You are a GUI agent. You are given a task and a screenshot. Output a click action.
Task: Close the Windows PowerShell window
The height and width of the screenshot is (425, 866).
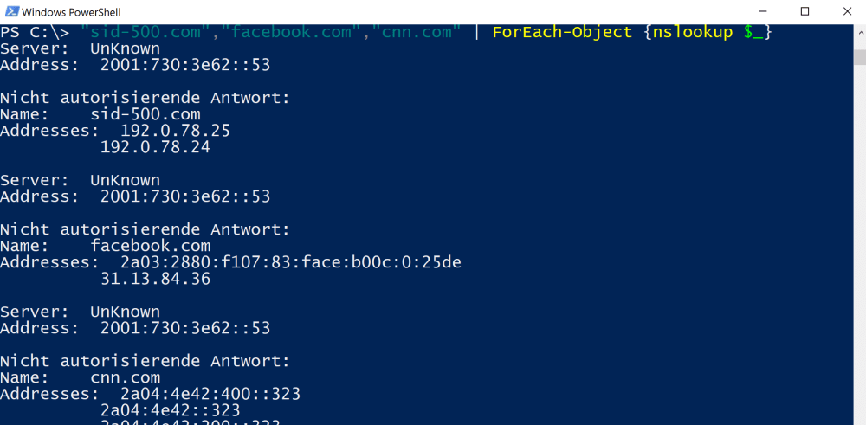click(x=847, y=12)
